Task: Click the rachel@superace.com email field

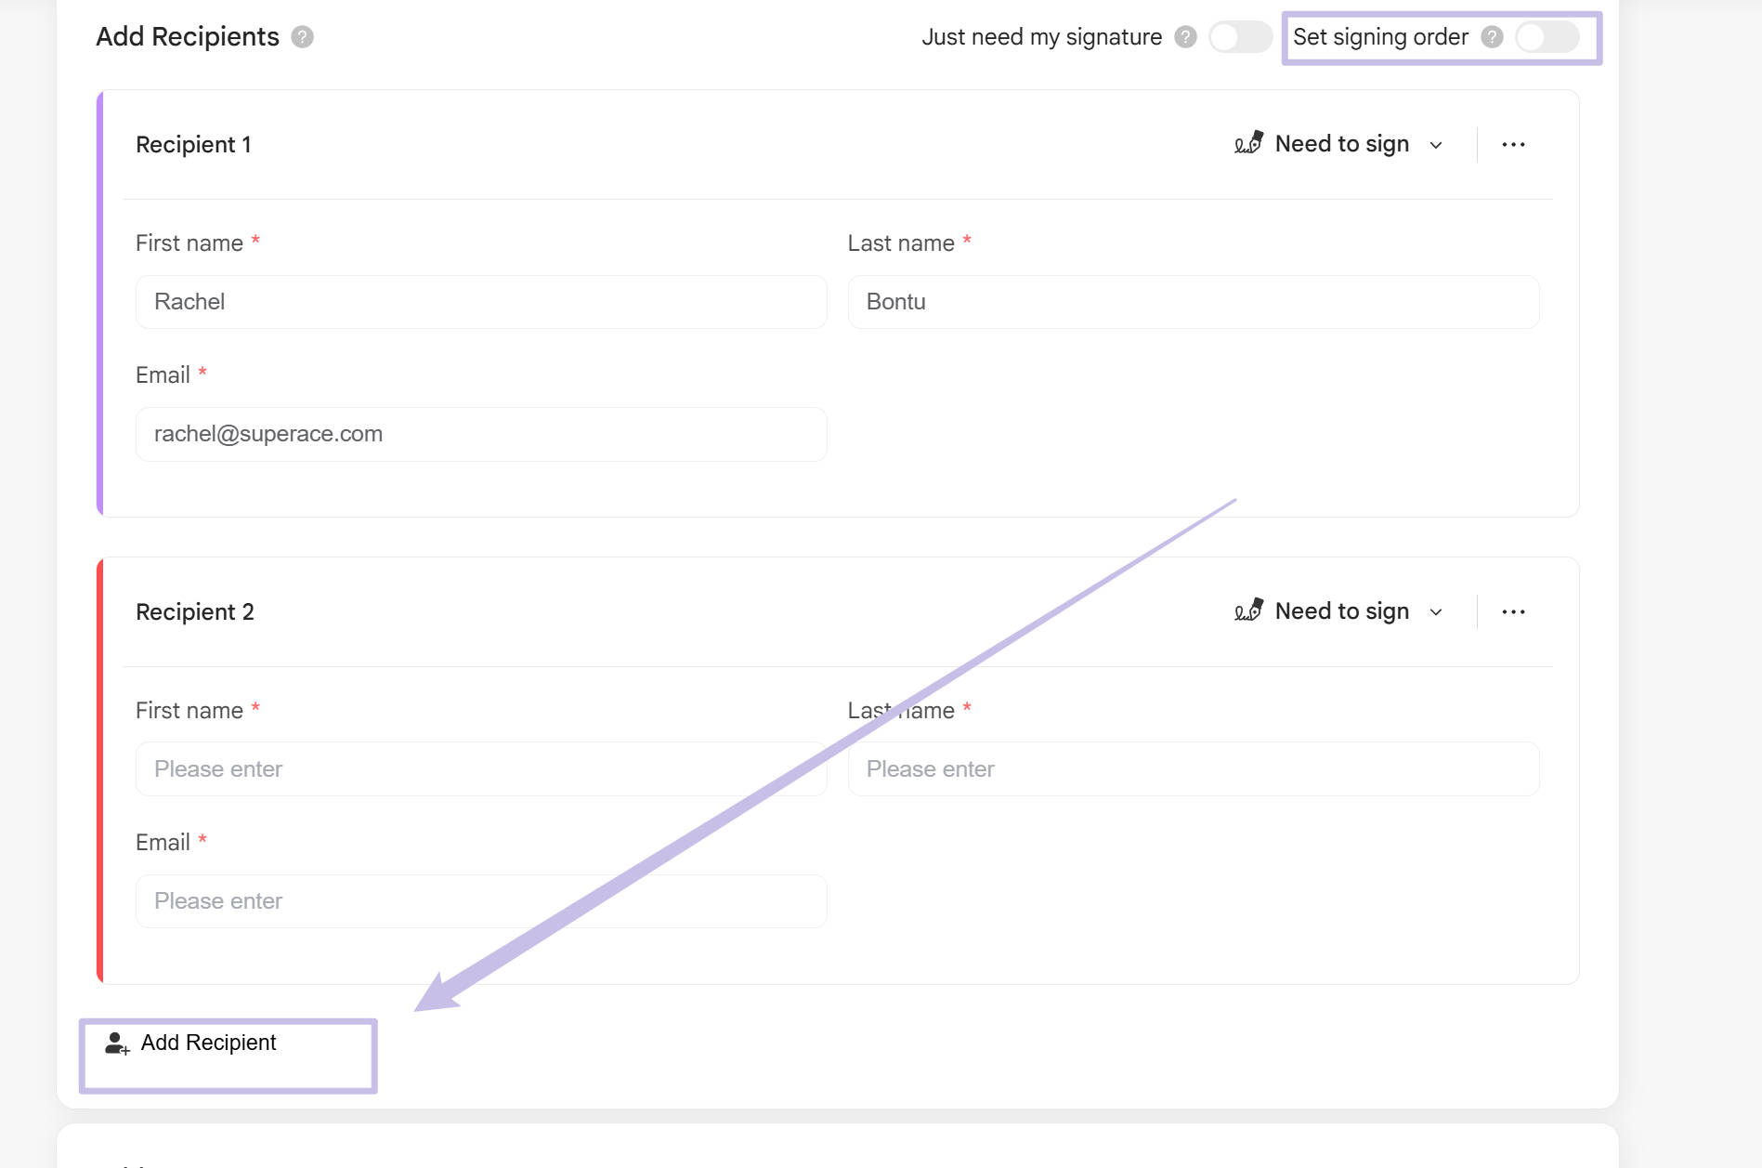Action: coord(481,434)
